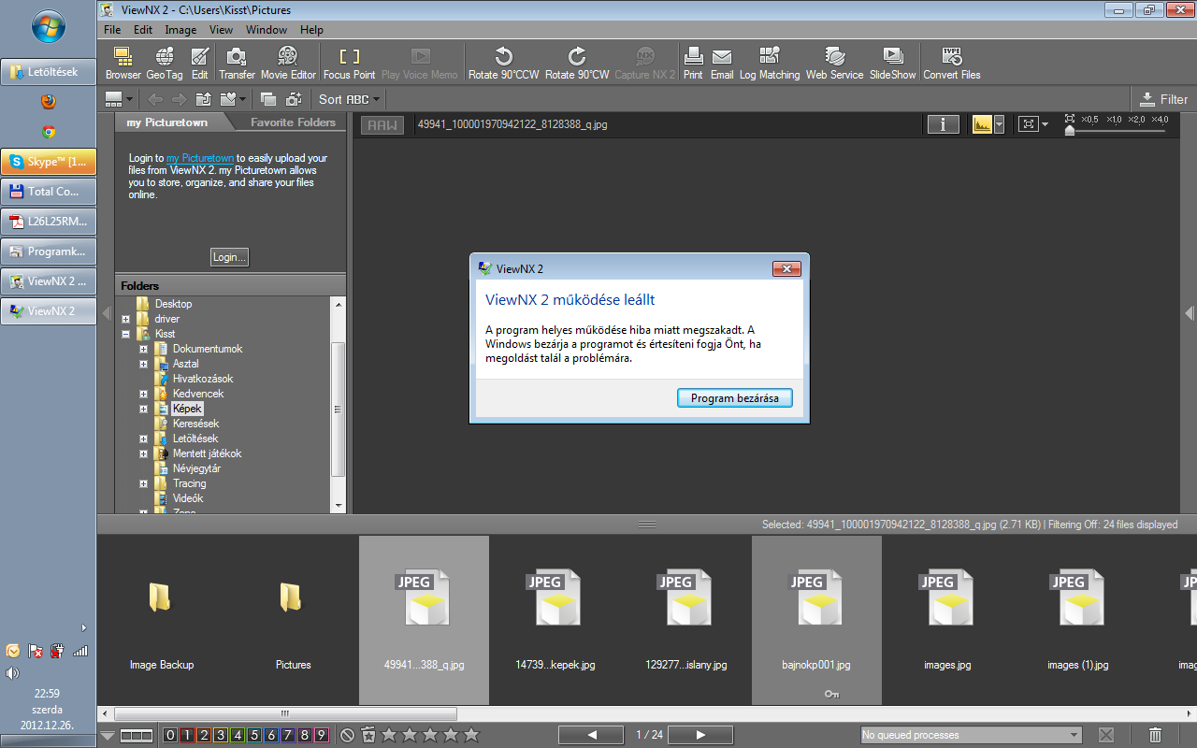Open Convert Files tool
This screenshot has width=1197, height=748.
(952, 63)
